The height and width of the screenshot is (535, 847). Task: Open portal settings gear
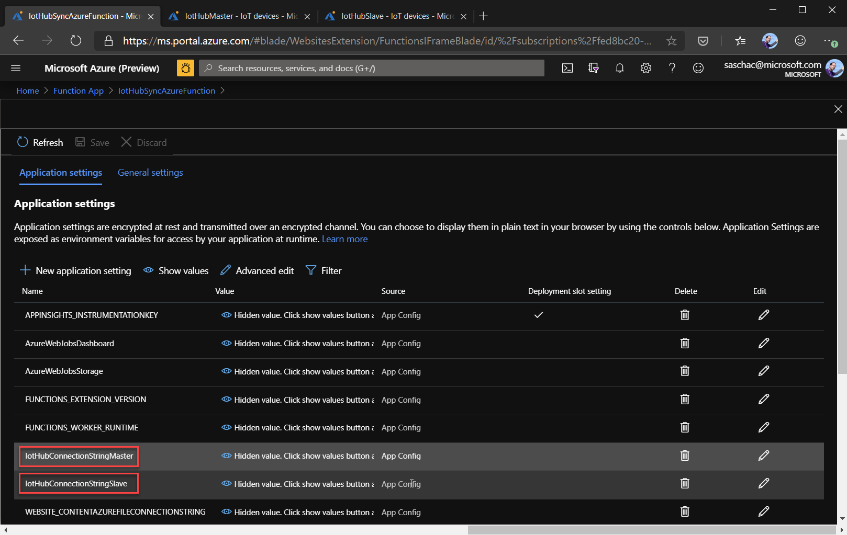click(x=646, y=68)
